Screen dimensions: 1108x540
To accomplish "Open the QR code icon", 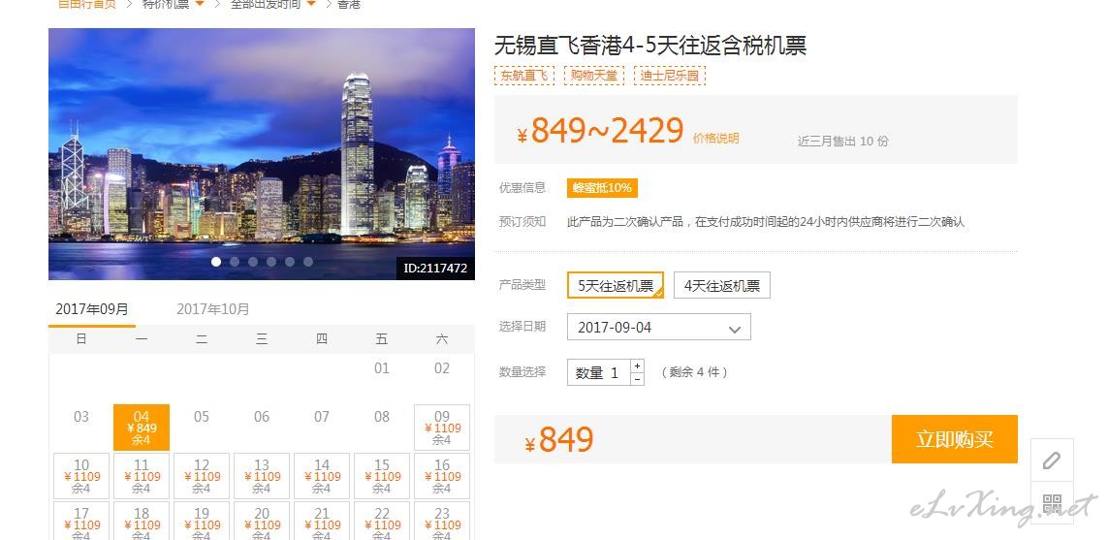I will (x=1052, y=503).
